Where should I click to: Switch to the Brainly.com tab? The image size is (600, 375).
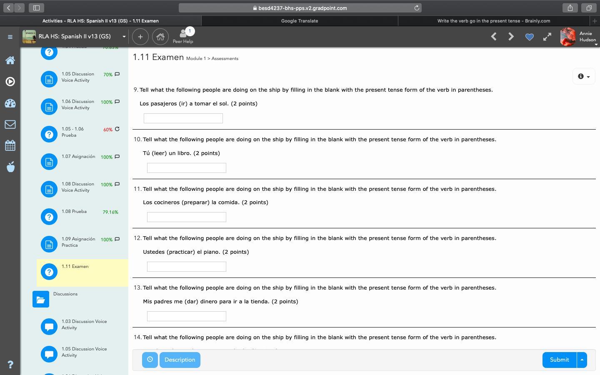[494, 21]
